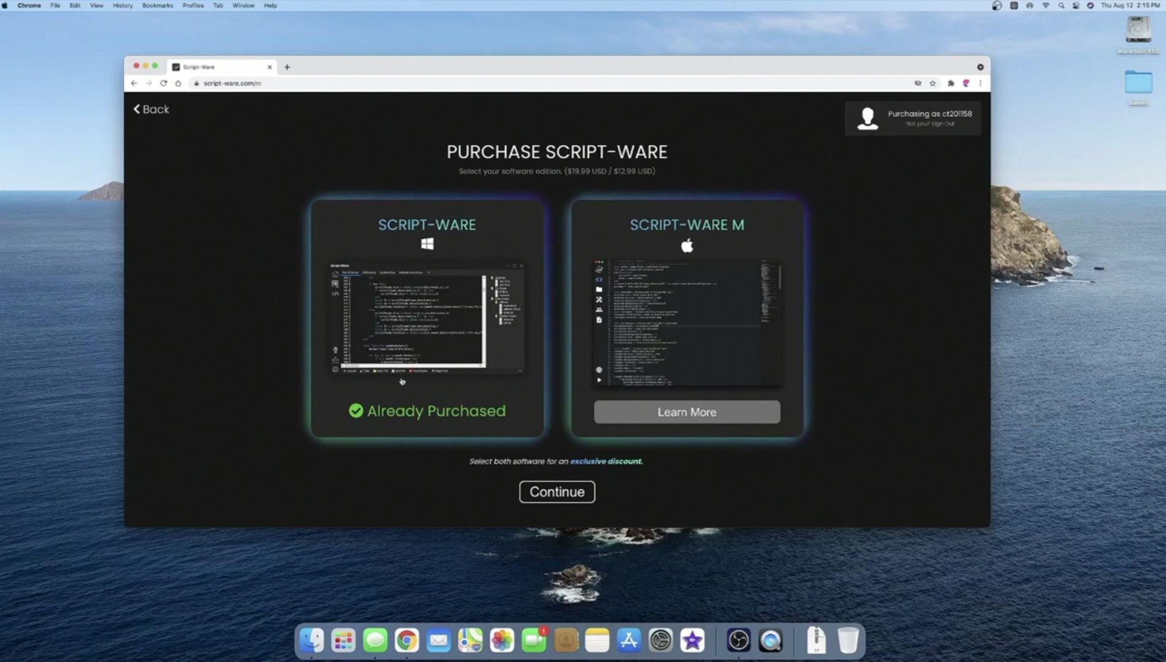Open App Store from the Dock
Screen dimensions: 1166x662
(629, 641)
